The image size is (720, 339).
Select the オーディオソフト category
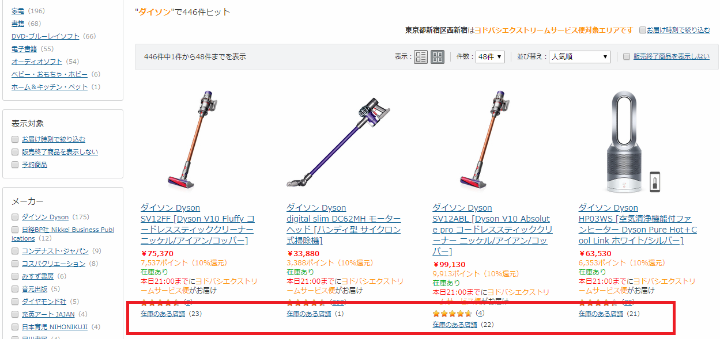[37, 62]
